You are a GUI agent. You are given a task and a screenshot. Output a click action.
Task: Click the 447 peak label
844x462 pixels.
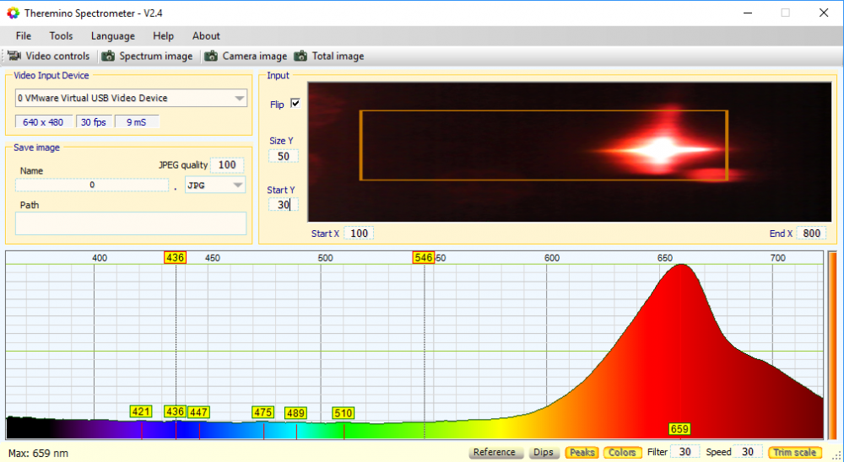[198, 412]
